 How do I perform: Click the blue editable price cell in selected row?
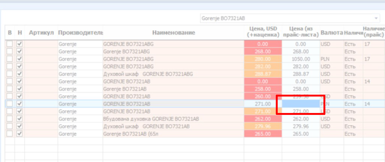(301, 104)
